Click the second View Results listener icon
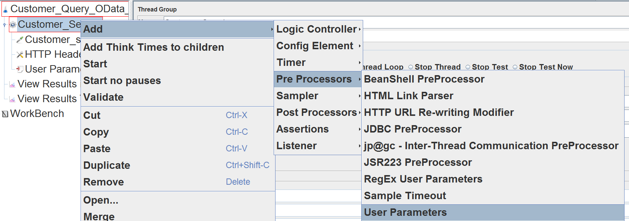This screenshot has width=629, height=221. [12, 99]
